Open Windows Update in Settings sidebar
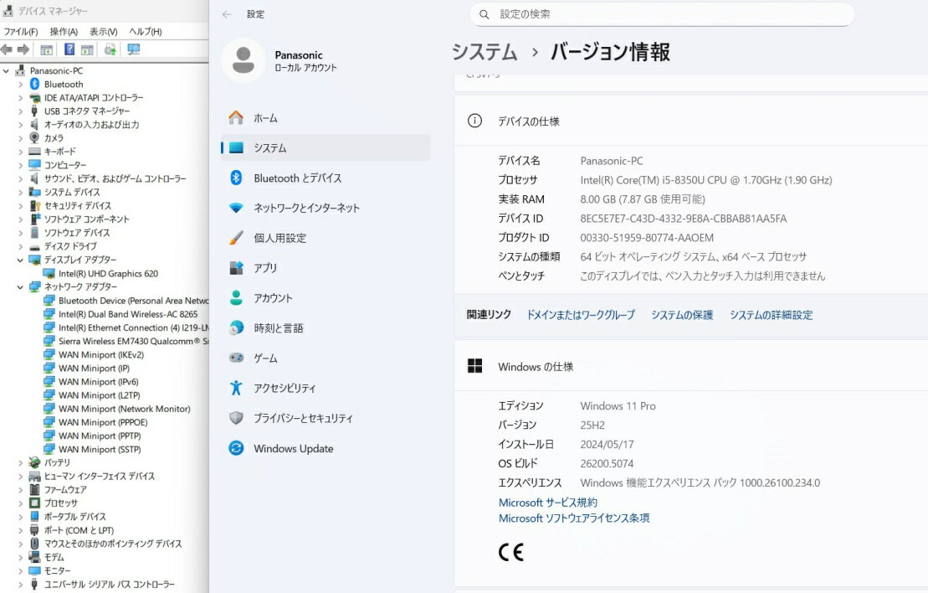This screenshot has height=593, width=928. click(293, 448)
